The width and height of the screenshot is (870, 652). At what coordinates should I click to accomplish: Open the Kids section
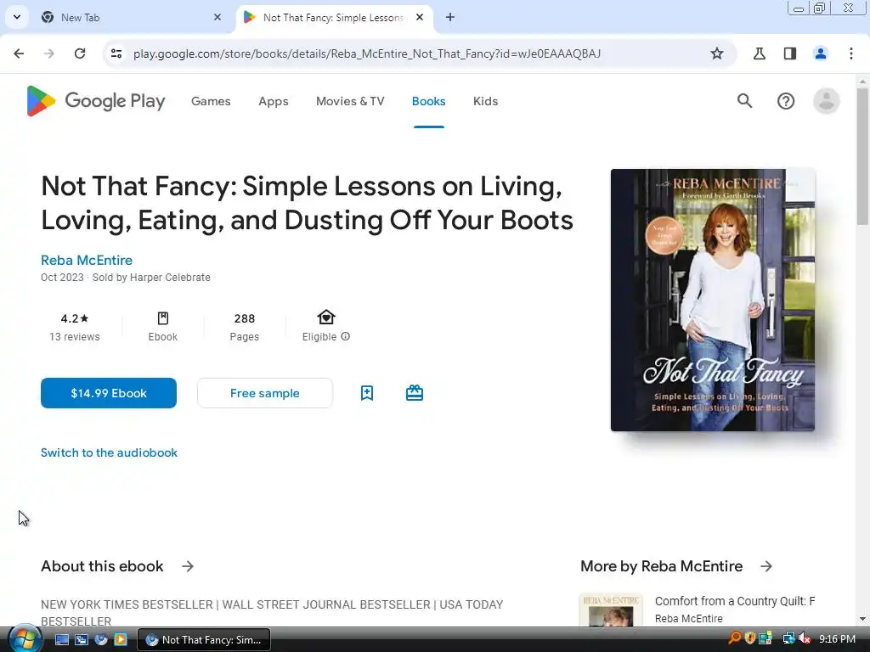485,101
